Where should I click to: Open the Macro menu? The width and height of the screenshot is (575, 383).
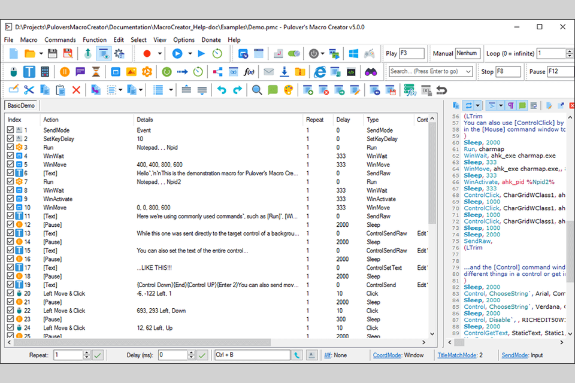[x=29, y=39]
